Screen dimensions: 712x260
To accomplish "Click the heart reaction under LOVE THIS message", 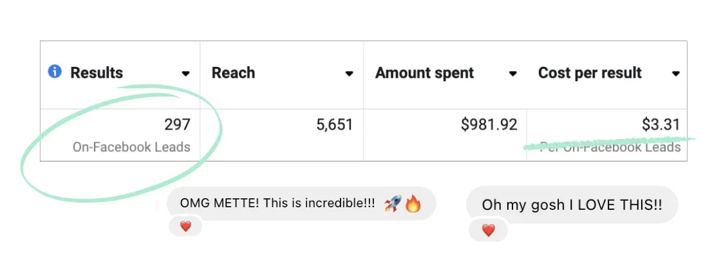I will 489,230.
